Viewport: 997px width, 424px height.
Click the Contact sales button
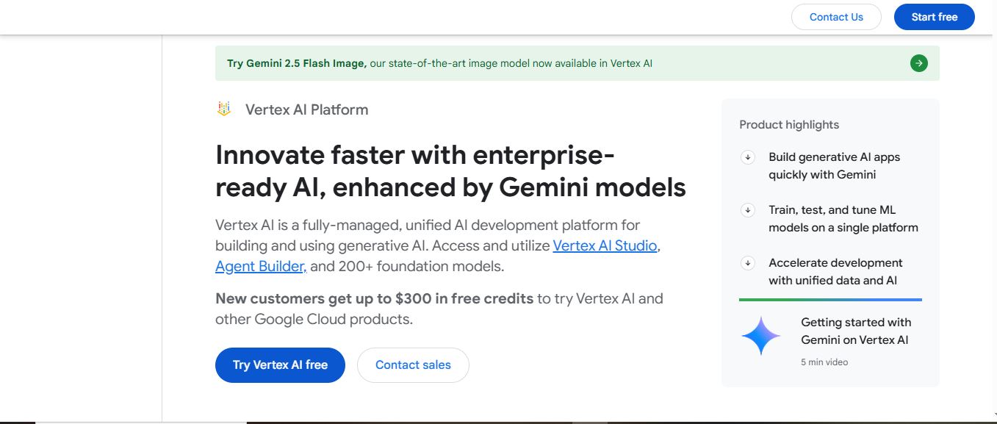click(413, 365)
